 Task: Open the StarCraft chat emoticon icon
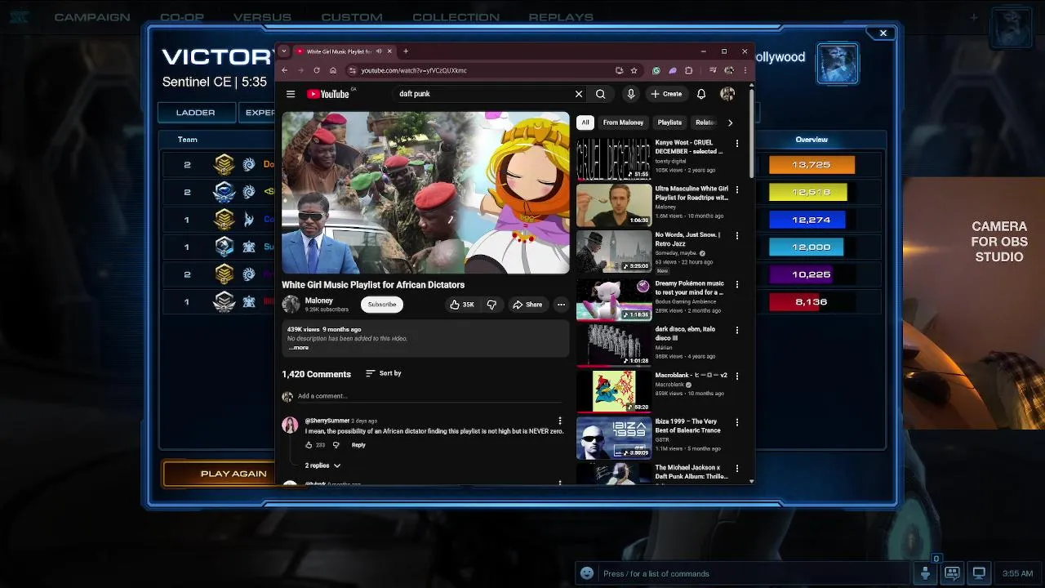[586, 573]
